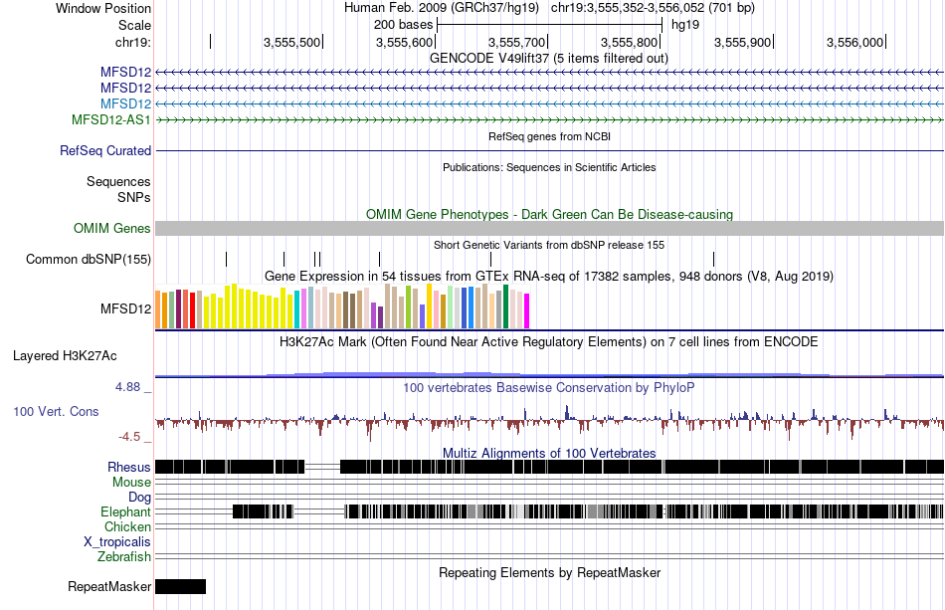Click Multiz Alignments of 100 Vertebrates title
Image resolution: width=945 pixels, height=610 pixels.
[549, 454]
